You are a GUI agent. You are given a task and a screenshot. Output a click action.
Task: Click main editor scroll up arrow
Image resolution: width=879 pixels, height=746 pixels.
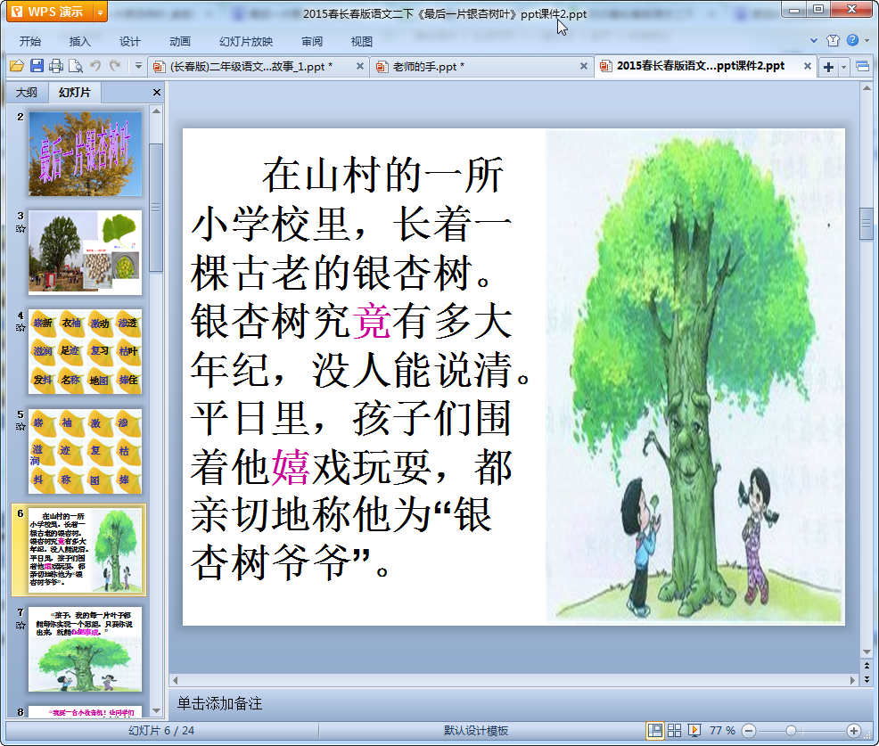(867, 88)
